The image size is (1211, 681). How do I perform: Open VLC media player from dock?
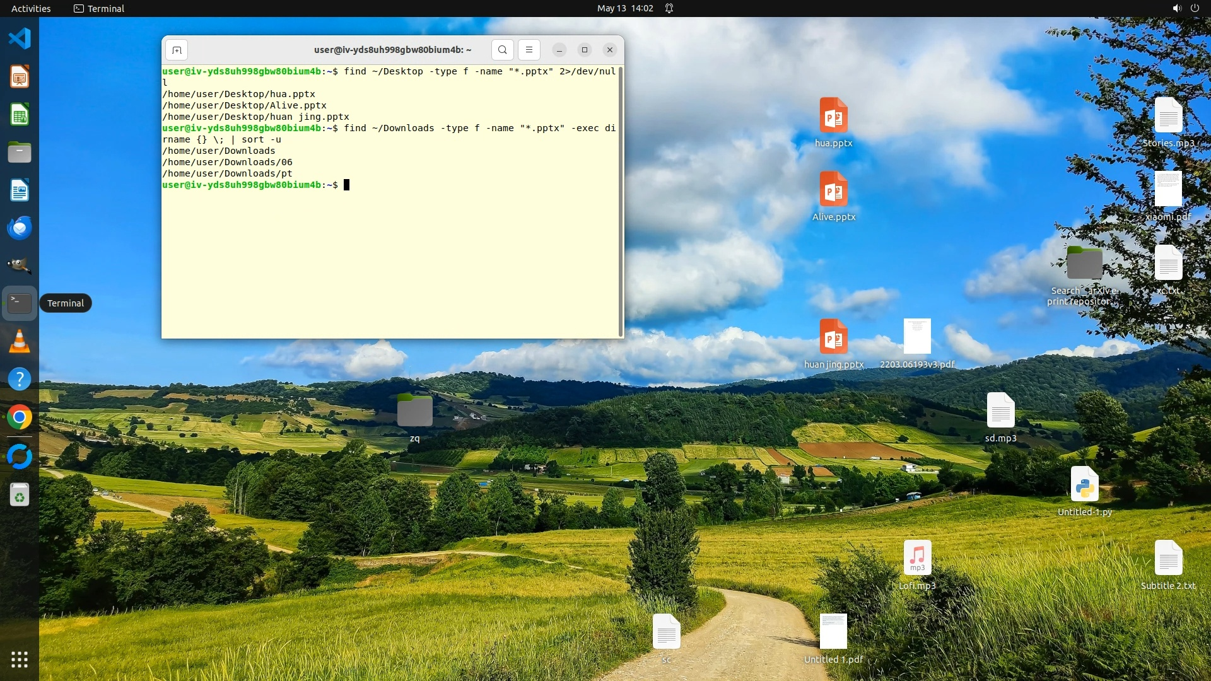[x=20, y=341]
